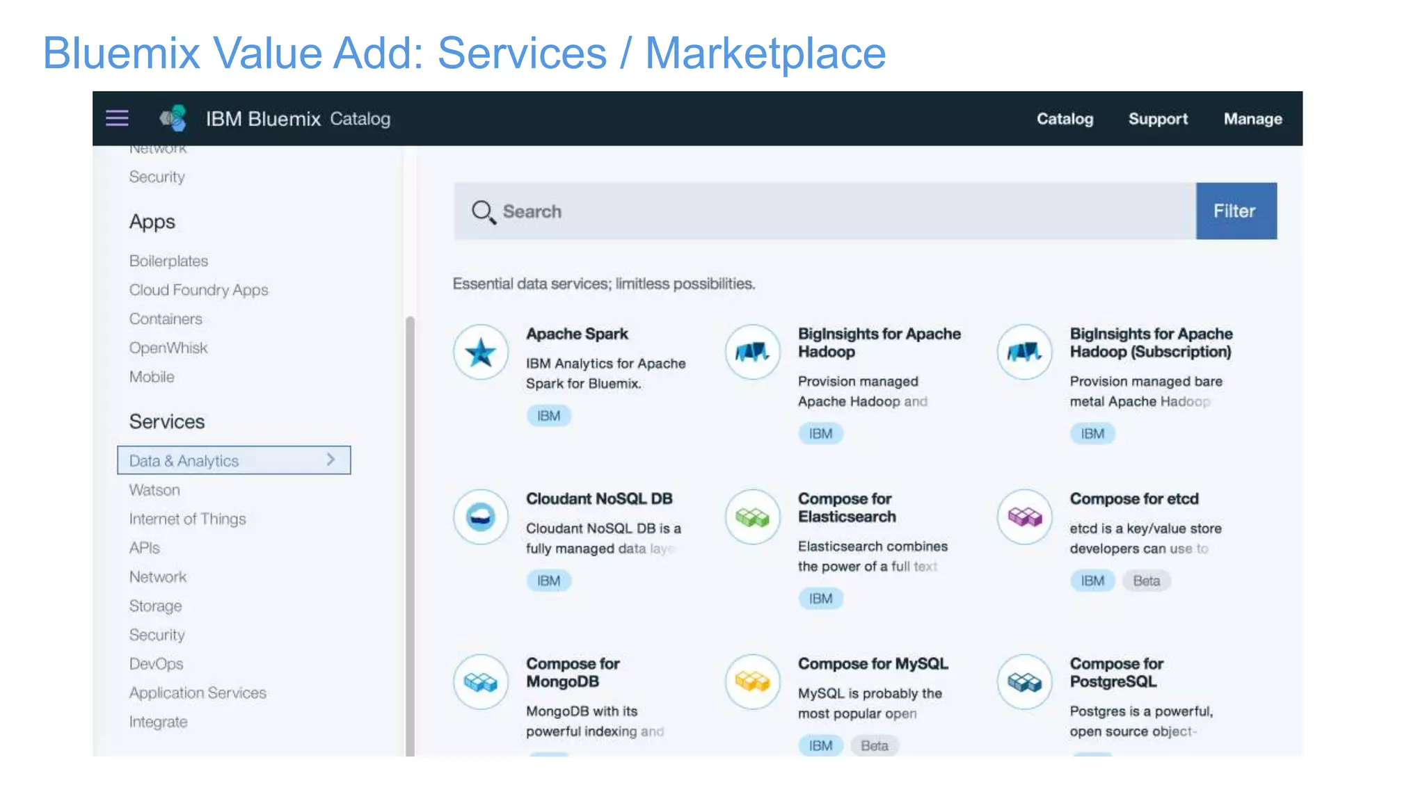Viewport: 1425px width, 801px height.
Task: Open Compose for PostgreSQL dark cubes icon
Action: (x=1024, y=681)
